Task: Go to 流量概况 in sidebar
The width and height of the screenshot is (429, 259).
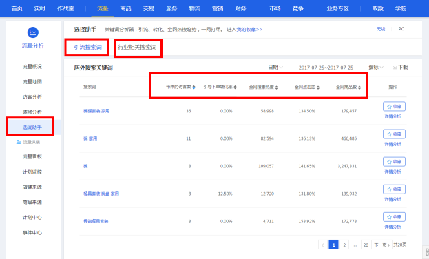Action: (x=32, y=67)
